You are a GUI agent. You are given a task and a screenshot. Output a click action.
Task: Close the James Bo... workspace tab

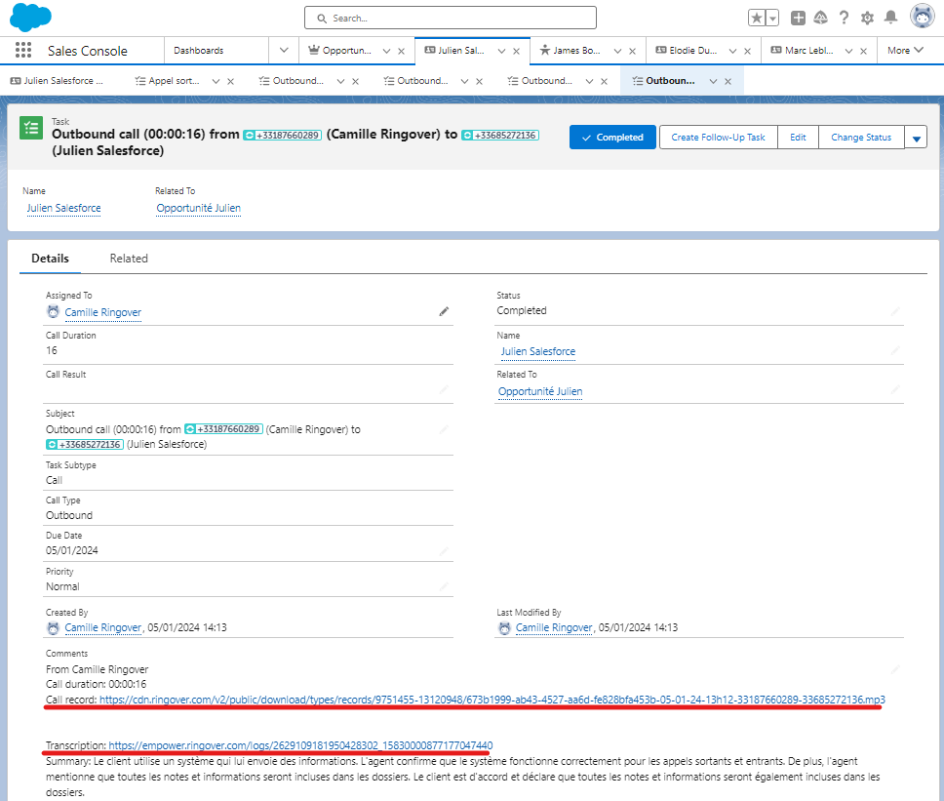coord(632,51)
